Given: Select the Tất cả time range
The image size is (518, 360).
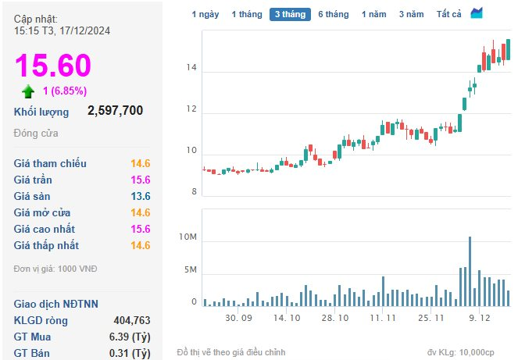Looking at the screenshot, I should pos(448,14).
